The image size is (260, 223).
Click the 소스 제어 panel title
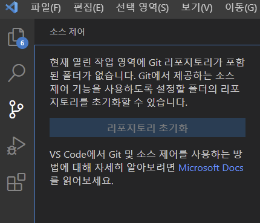pyautogui.click(x=67, y=32)
